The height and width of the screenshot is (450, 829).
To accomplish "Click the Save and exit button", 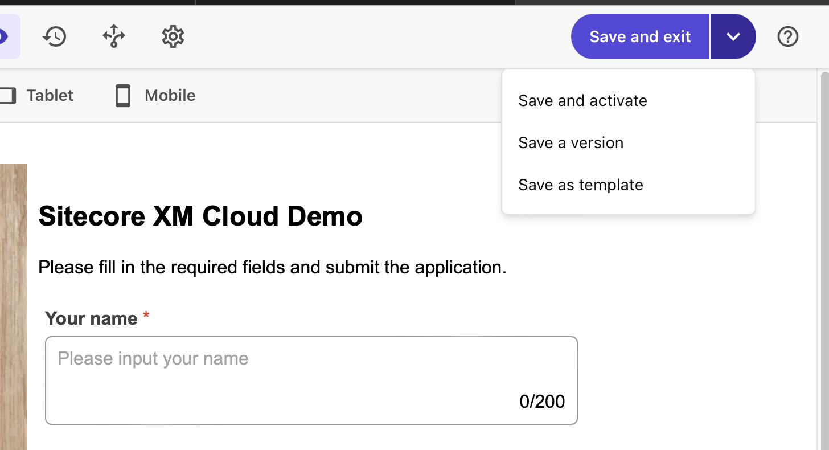I will [640, 36].
